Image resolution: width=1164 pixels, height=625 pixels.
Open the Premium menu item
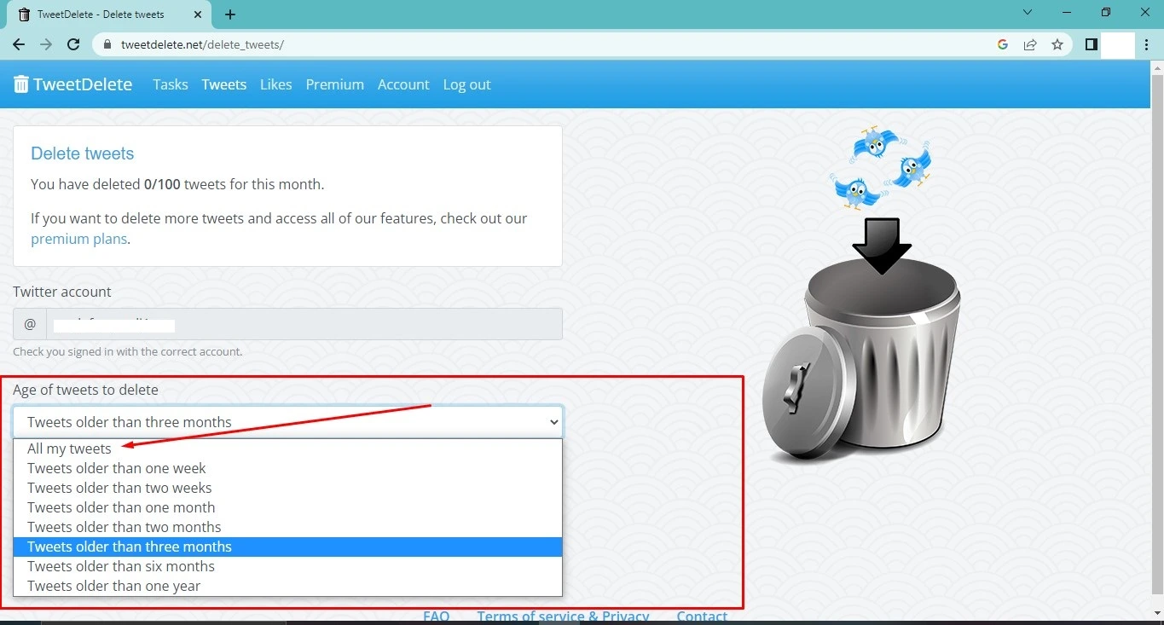(335, 84)
